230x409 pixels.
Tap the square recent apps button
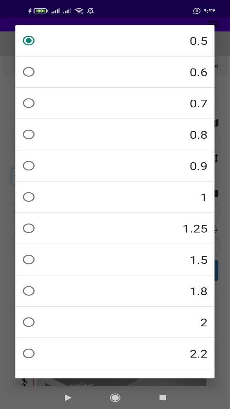coord(163,397)
